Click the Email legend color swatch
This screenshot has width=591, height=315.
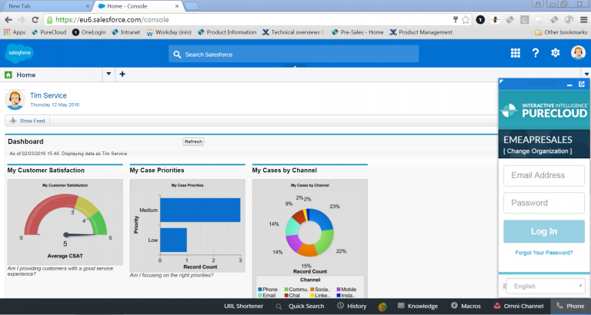tap(260, 296)
